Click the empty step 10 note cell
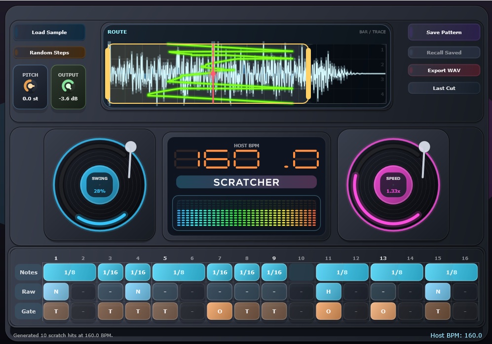Image resolution: width=492 pixels, height=344 pixels. pyautogui.click(x=301, y=272)
